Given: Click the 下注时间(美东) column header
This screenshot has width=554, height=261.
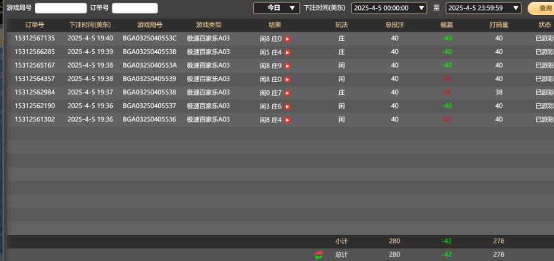Looking at the screenshot, I should click(x=90, y=25).
